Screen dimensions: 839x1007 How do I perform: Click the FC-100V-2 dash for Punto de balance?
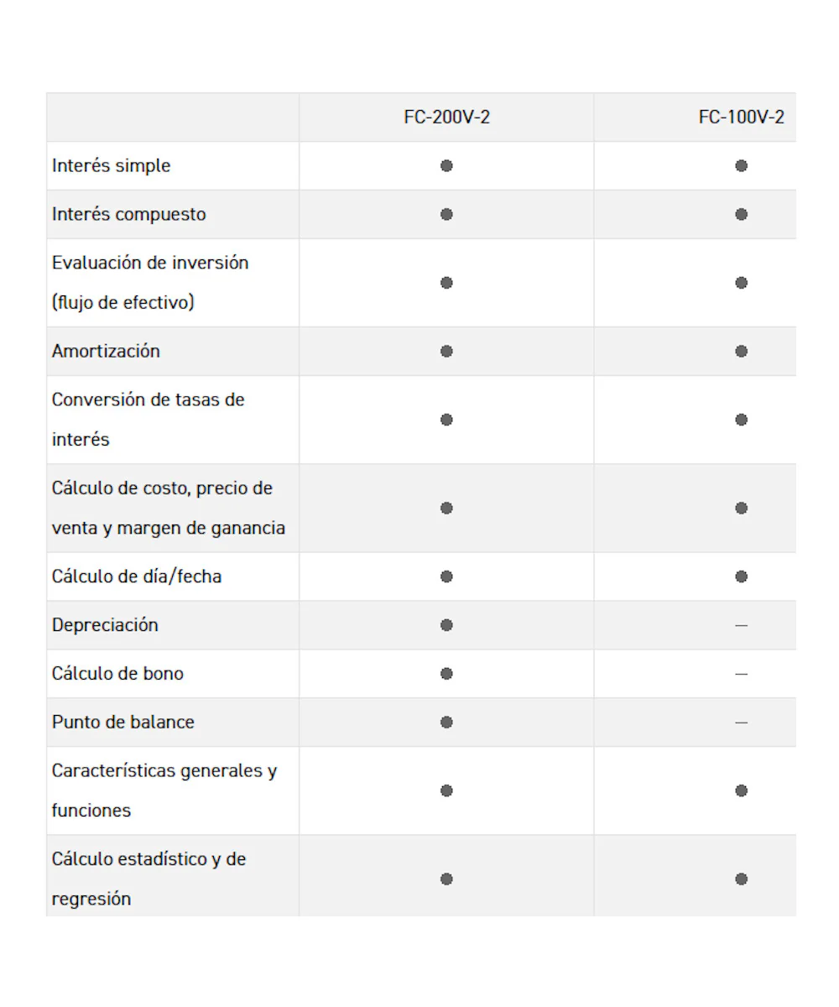point(741,723)
